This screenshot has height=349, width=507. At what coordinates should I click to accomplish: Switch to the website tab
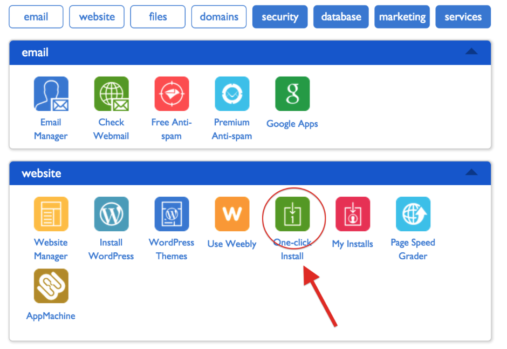pyautogui.click(x=97, y=17)
